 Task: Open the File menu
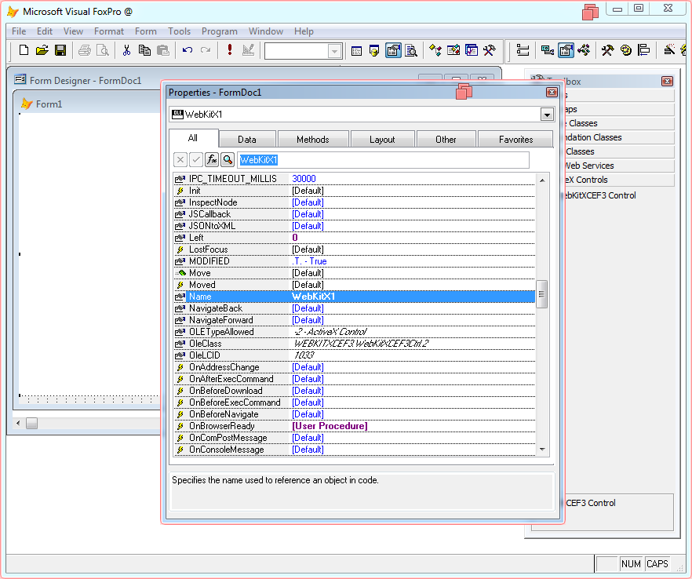coord(19,31)
